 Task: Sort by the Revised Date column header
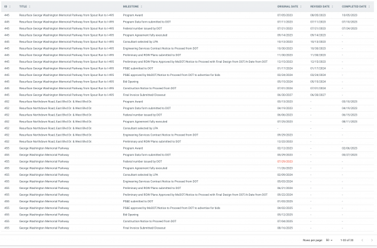[320, 6]
